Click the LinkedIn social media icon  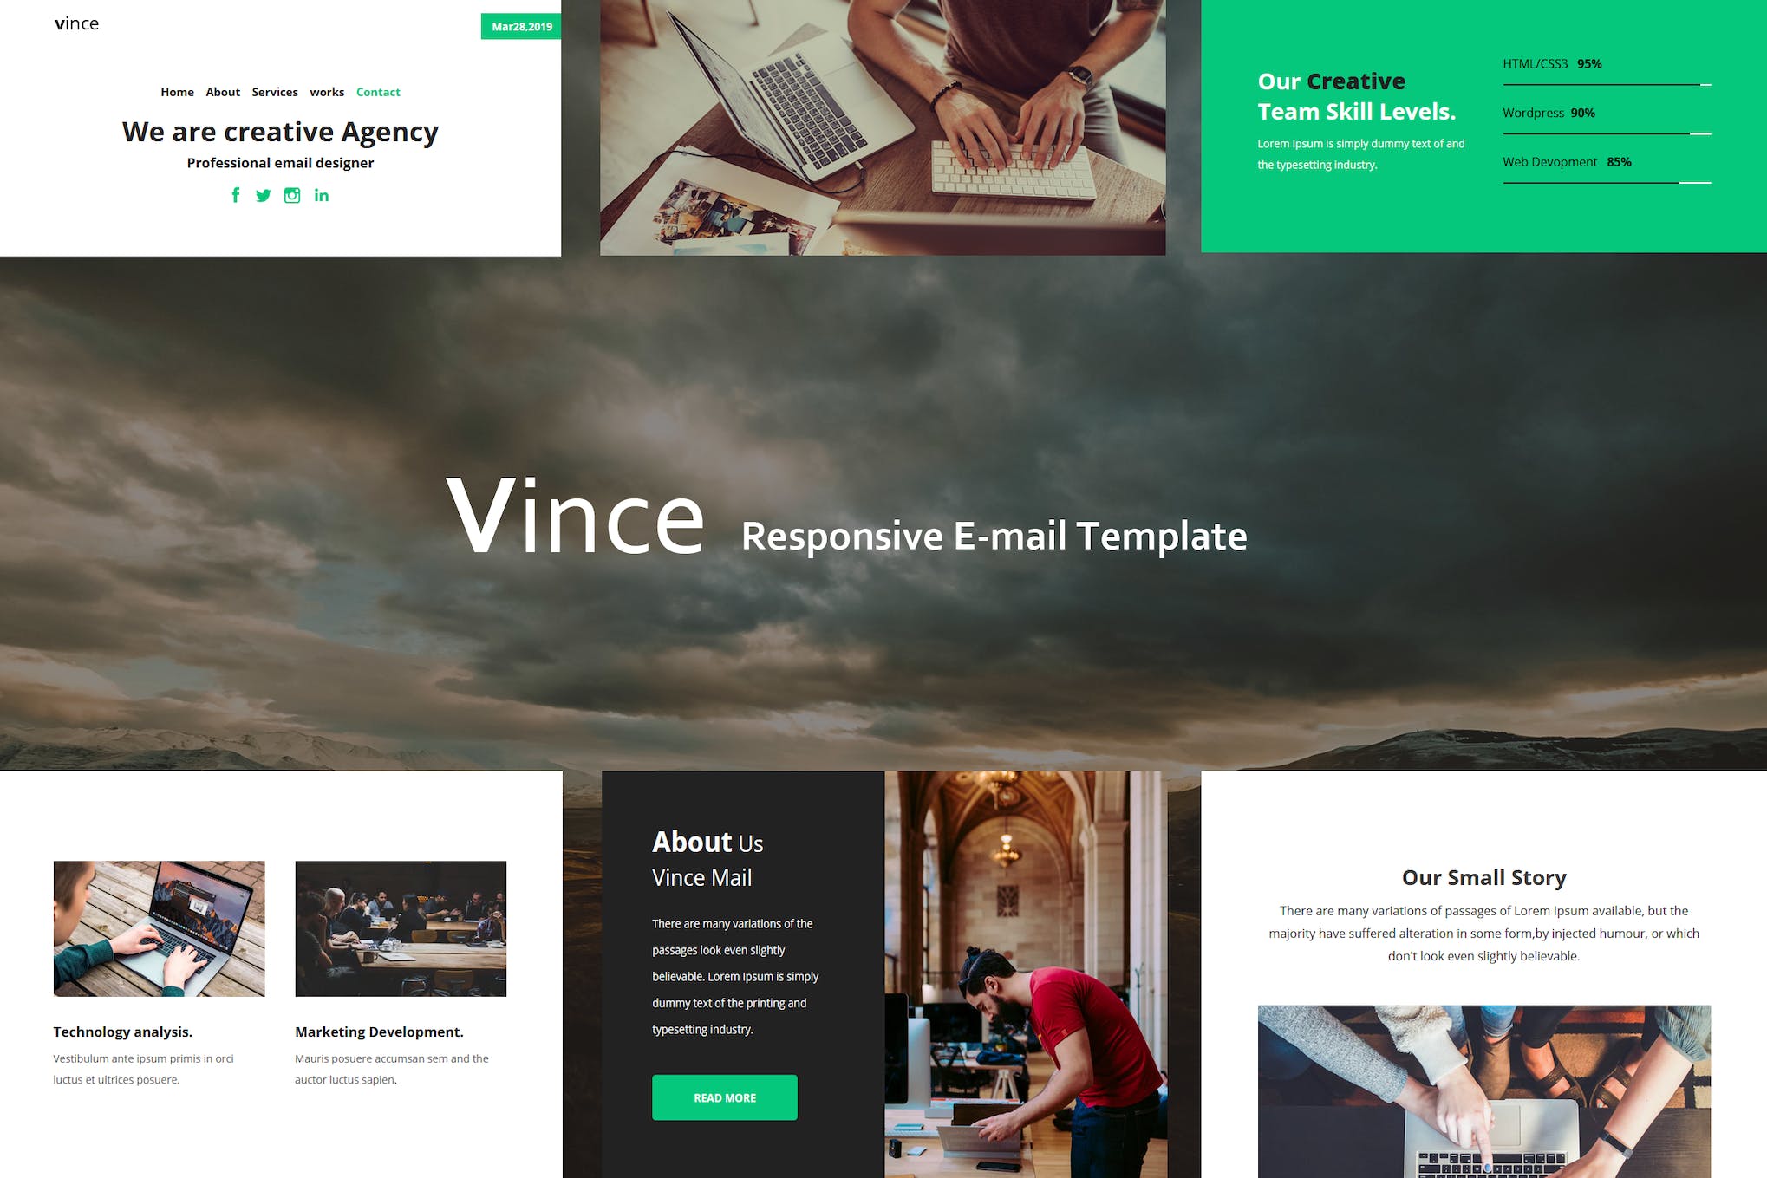point(321,194)
